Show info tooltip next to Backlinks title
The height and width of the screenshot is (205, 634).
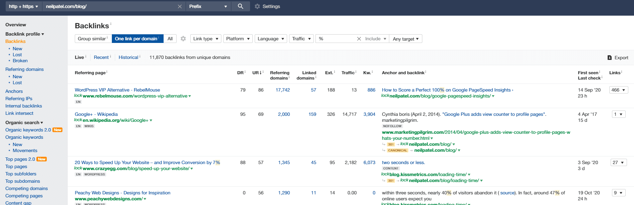[111, 24]
